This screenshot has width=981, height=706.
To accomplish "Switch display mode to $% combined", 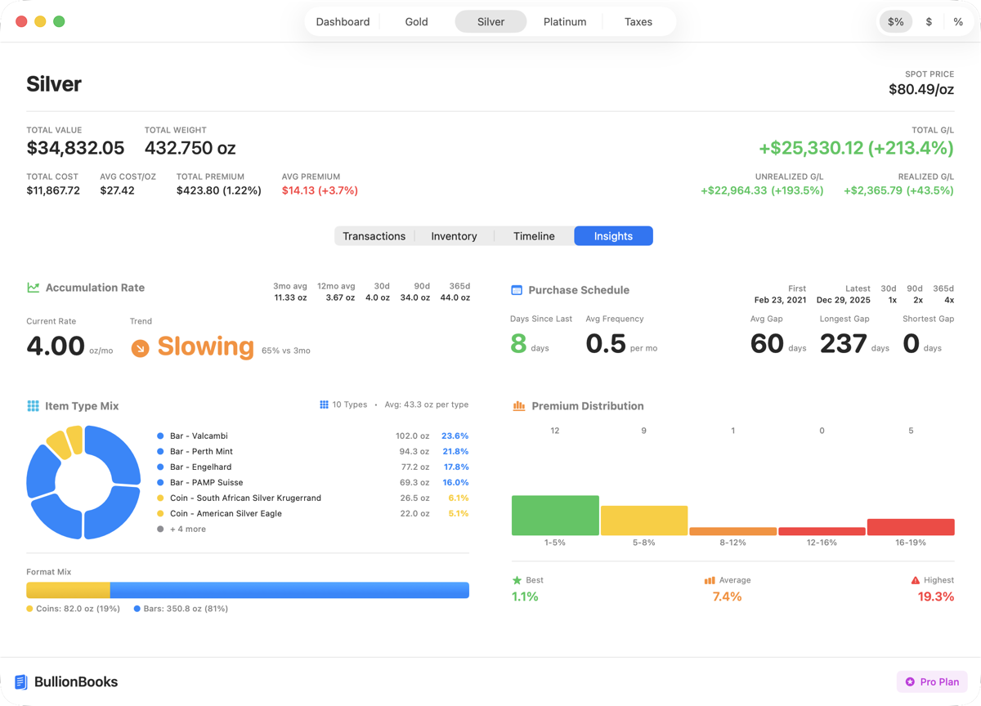I will pos(896,22).
